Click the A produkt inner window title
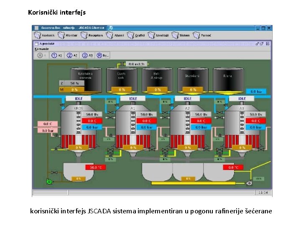Viewport: 301px width, 225px height. 47,44
